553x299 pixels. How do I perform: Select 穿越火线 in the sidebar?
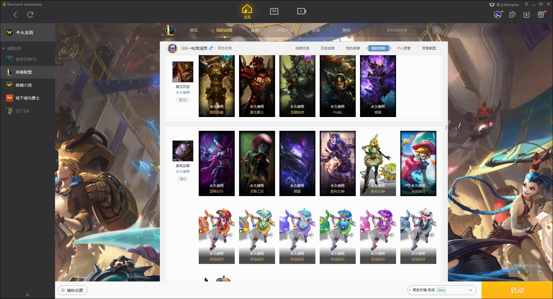[28, 85]
